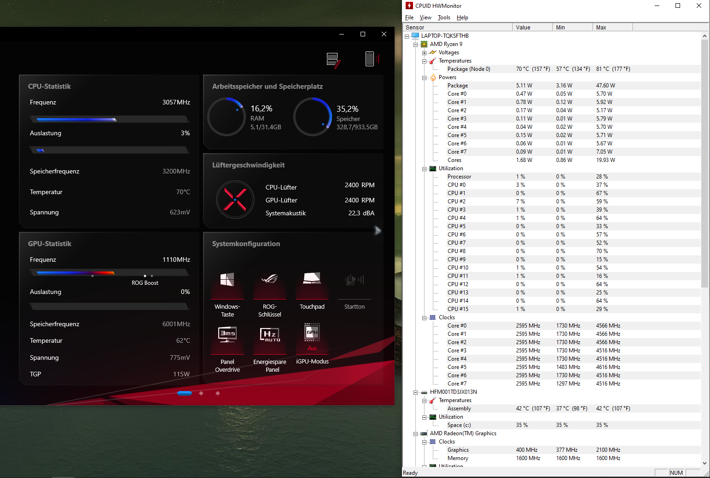Screen dimensions: 710x478
Task: Select the AMD Ryzen 9 chip icon
Action: point(424,44)
